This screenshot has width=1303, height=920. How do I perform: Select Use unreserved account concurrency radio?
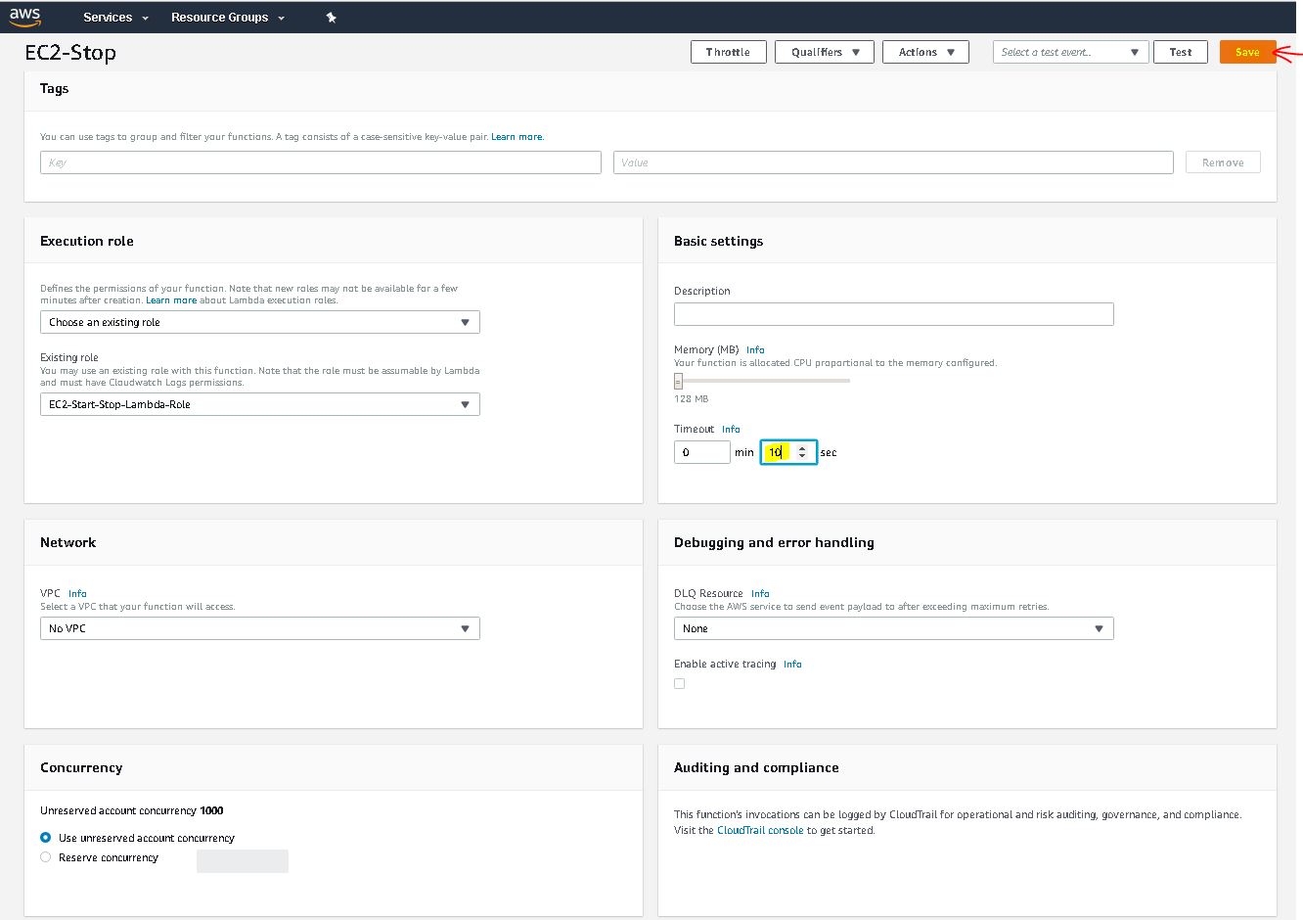point(46,838)
